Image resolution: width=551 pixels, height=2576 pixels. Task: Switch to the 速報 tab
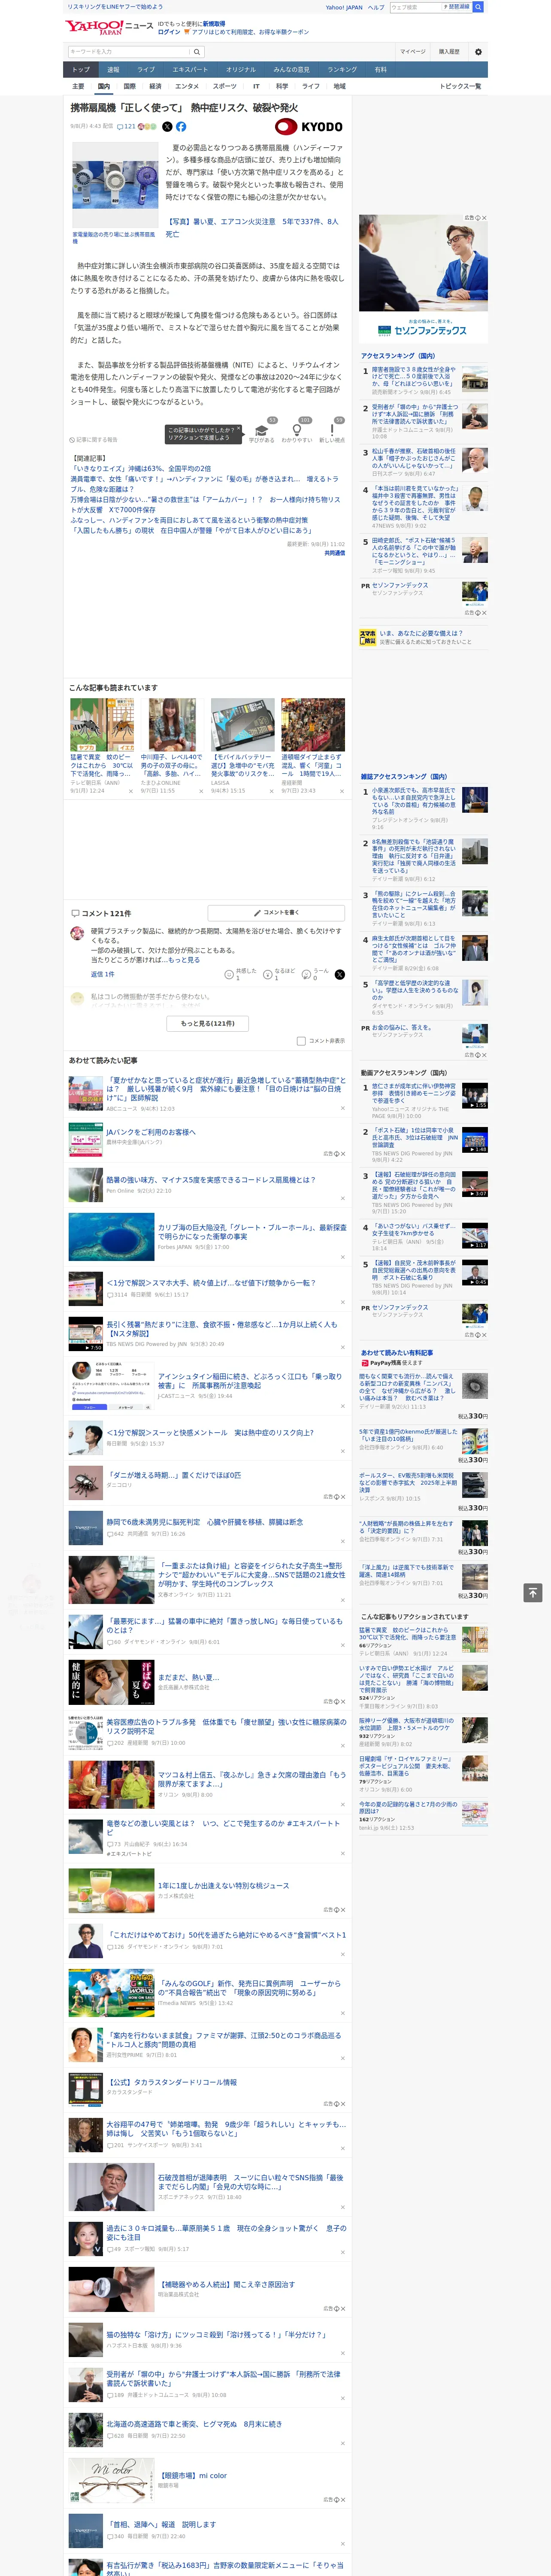pyautogui.click(x=113, y=70)
